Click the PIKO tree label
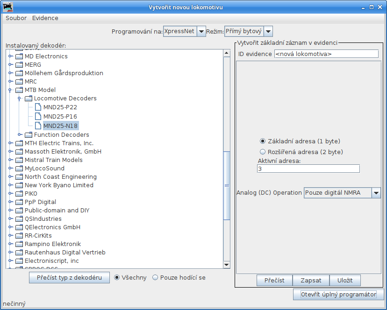 coord(31,194)
